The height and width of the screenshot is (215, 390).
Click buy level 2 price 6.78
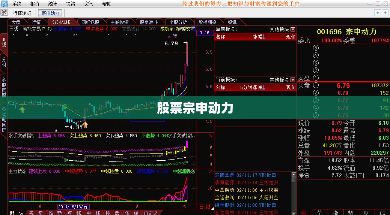pos(343,93)
